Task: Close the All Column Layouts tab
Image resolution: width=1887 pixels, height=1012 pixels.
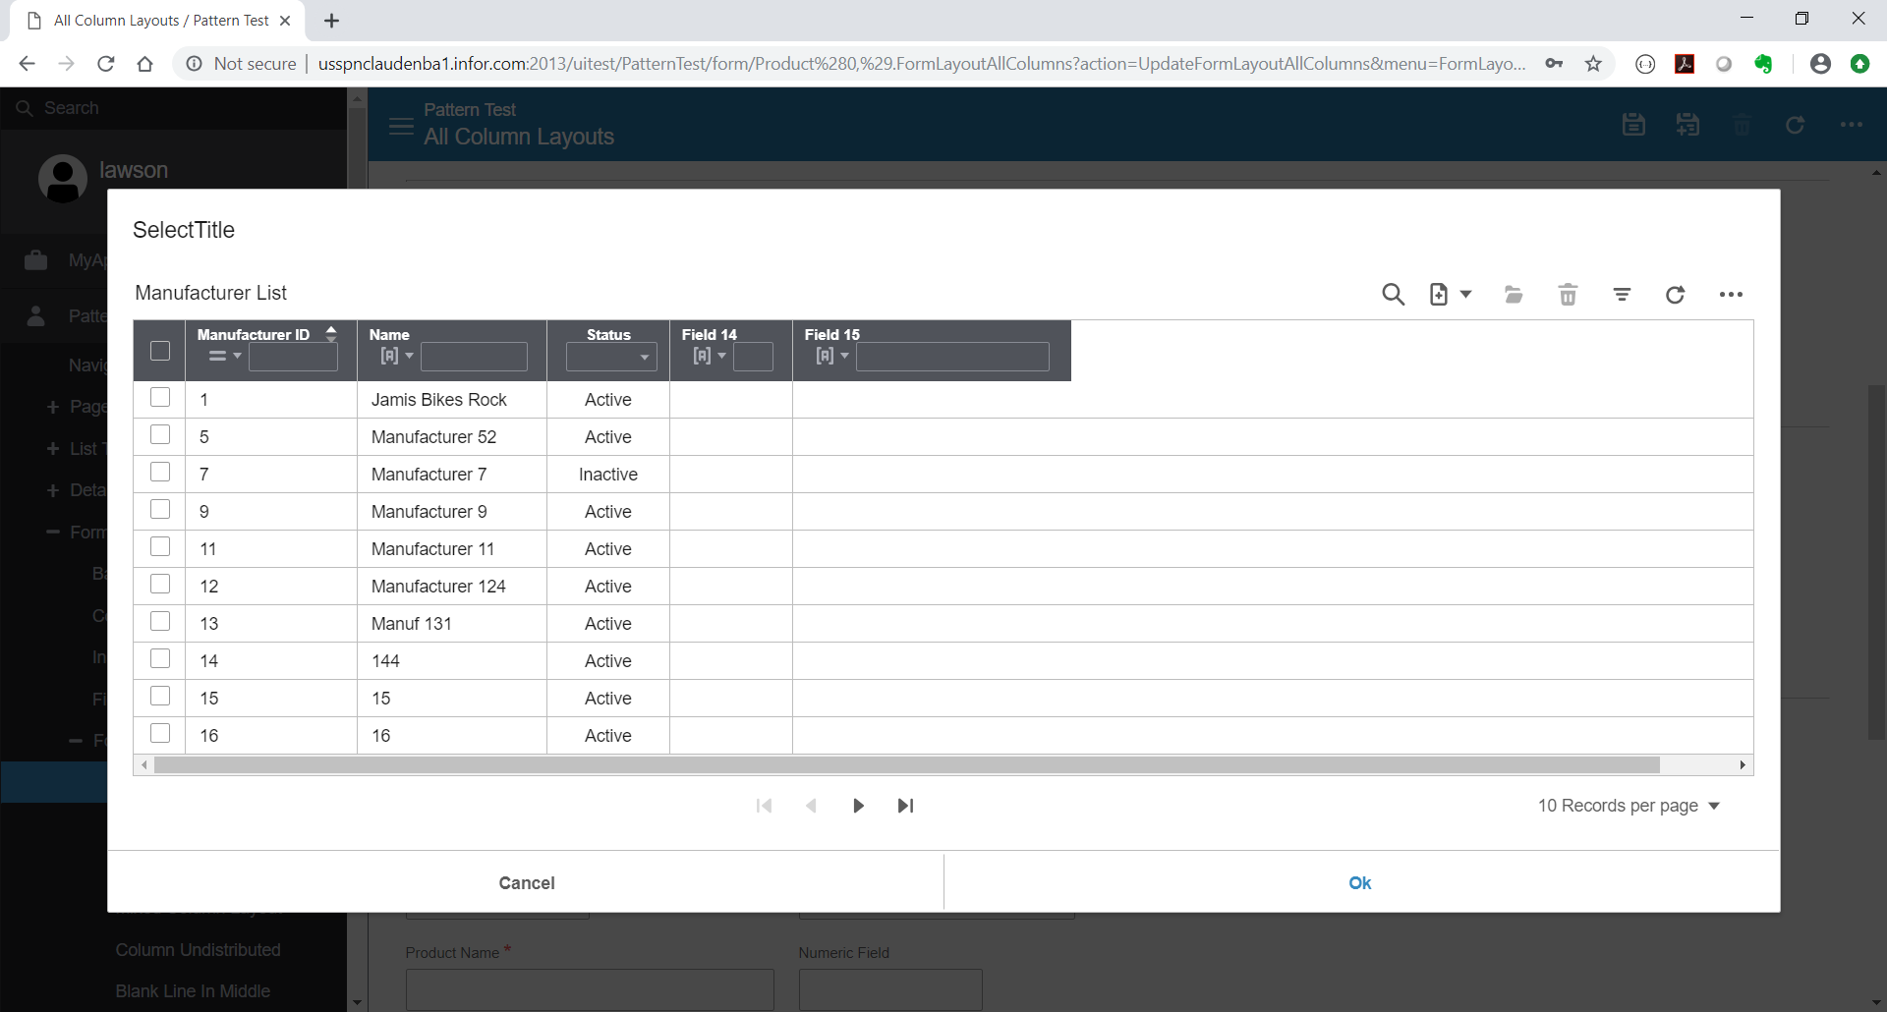Action: click(x=285, y=21)
